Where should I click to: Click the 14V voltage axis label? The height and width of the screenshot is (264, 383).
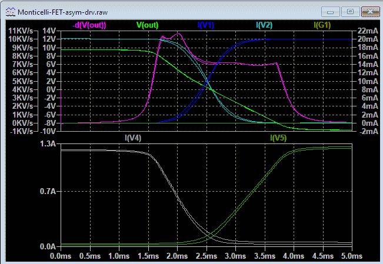click(x=49, y=31)
